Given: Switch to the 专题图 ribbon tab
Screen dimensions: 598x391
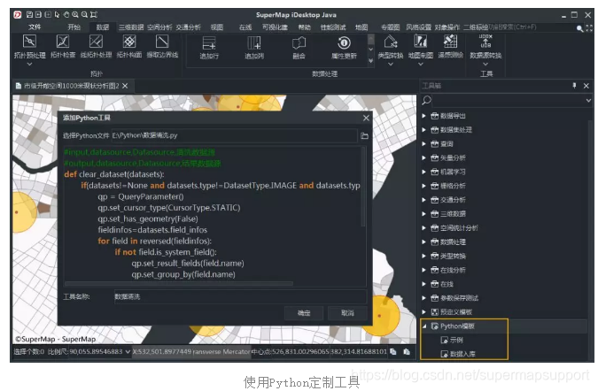Looking at the screenshot, I should click(390, 27).
